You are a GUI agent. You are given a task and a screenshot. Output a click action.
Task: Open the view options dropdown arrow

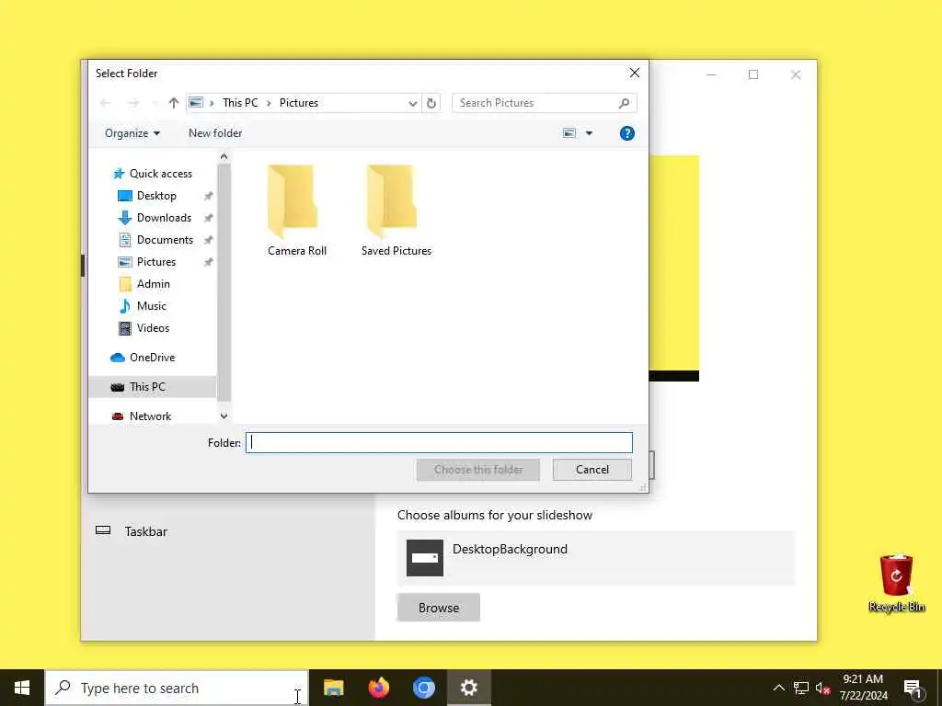pyautogui.click(x=590, y=133)
